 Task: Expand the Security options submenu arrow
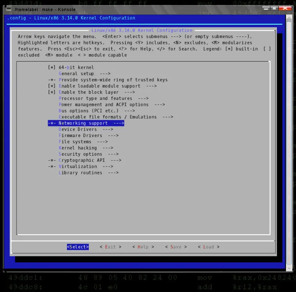pyautogui.click(x=113, y=154)
